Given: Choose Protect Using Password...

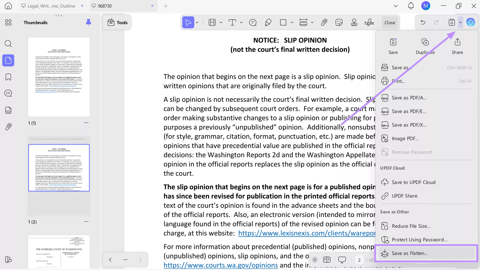Looking at the screenshot, I should (426, 240).
